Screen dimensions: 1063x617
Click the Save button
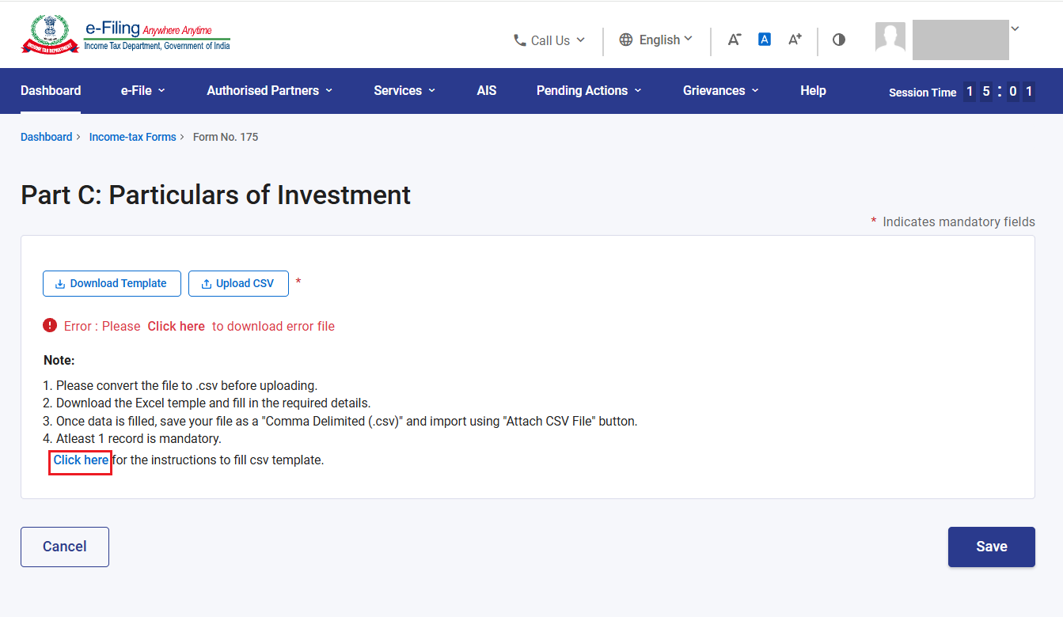click(992, 547)
